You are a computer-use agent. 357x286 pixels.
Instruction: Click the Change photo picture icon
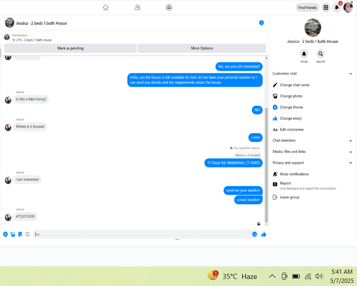click(275, 96)
